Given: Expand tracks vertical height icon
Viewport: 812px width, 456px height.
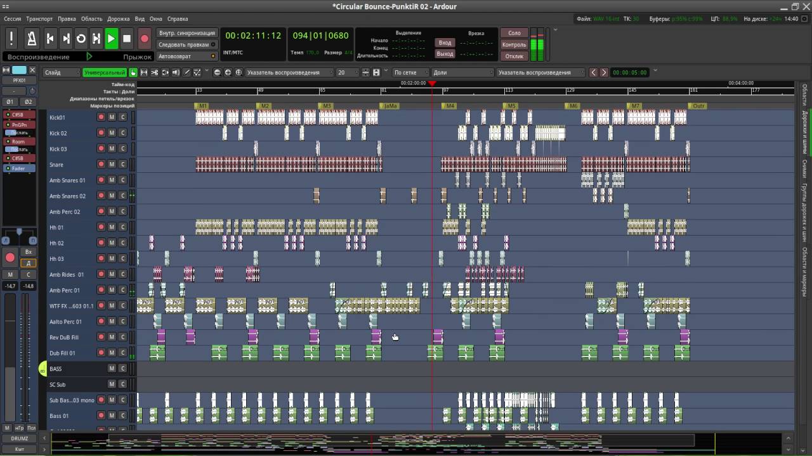Looking at the screenshot, I should pyautogui.click(x=376, y=72).
